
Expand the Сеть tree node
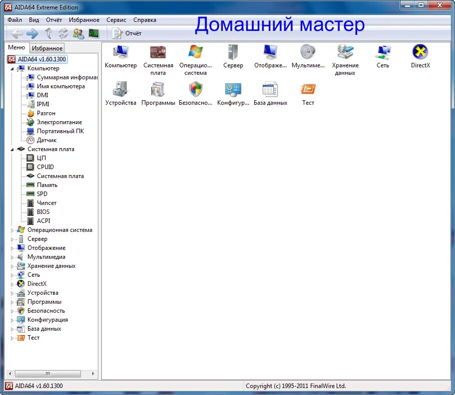pos(12,275)
